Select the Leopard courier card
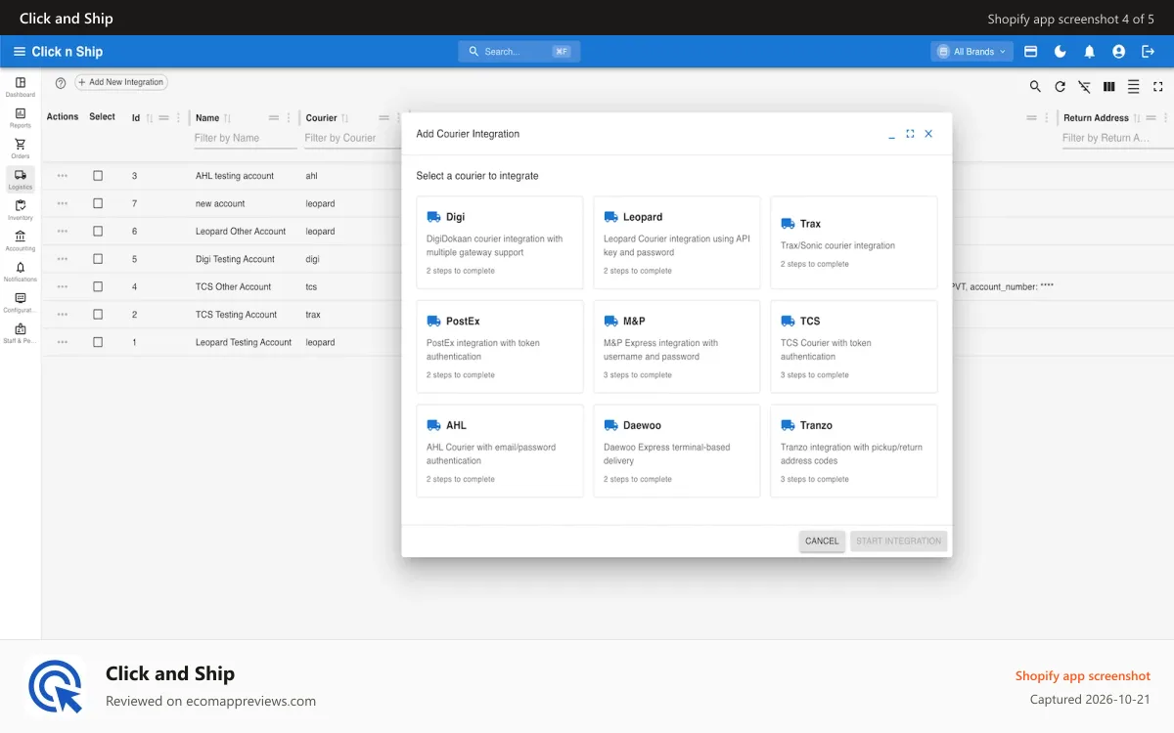The width and height of the screenshot is (1174, 733). click(x=677, y=242)
